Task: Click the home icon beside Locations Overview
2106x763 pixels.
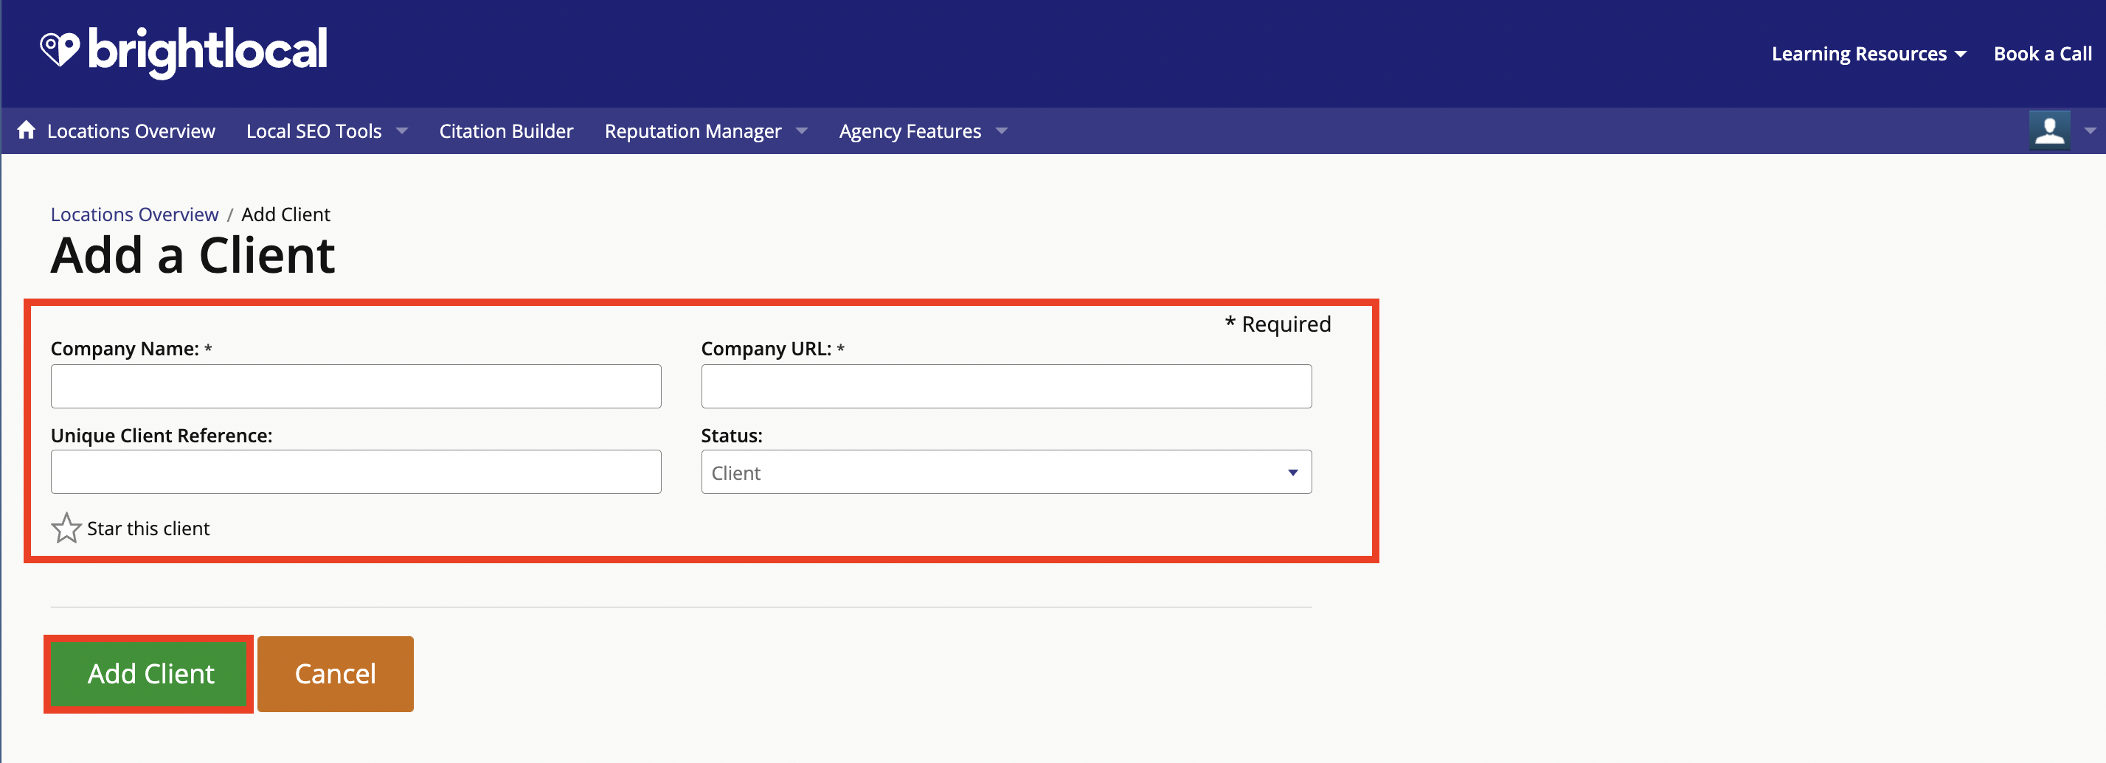Action: pos(26,130)
